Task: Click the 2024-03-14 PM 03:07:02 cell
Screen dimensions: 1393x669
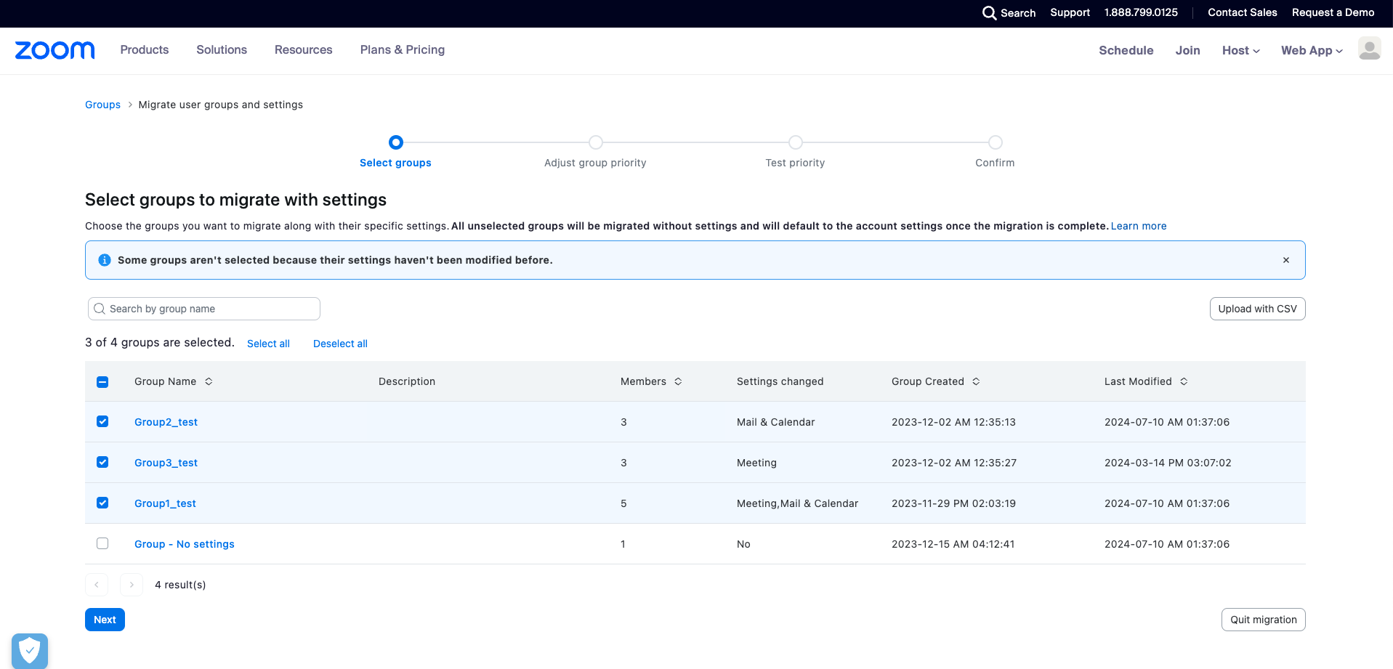Action: click(x=1168, y=463)
